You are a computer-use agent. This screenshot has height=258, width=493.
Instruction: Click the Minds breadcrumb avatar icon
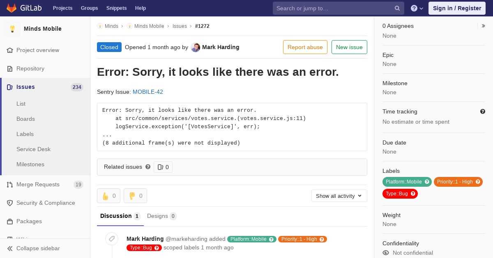tap(100, 26)
